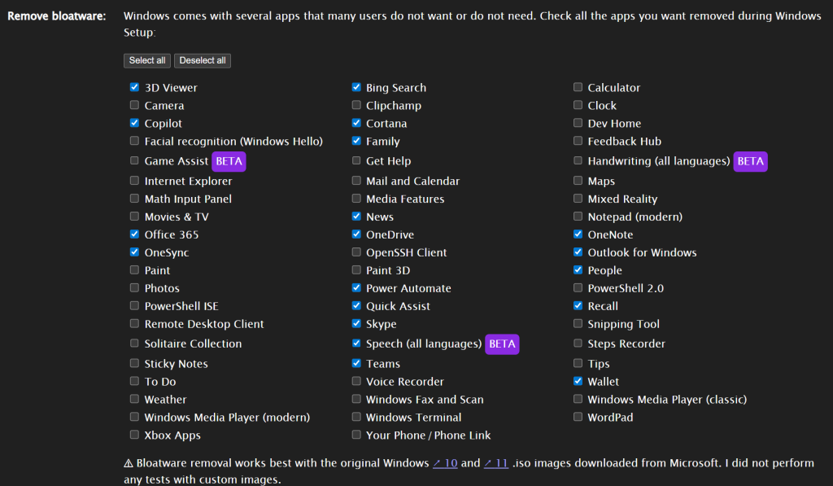This screenshot has height=486, width=833.
Task: Uncheck the Bing Search checkbox
Action: [x=356, y=87]
